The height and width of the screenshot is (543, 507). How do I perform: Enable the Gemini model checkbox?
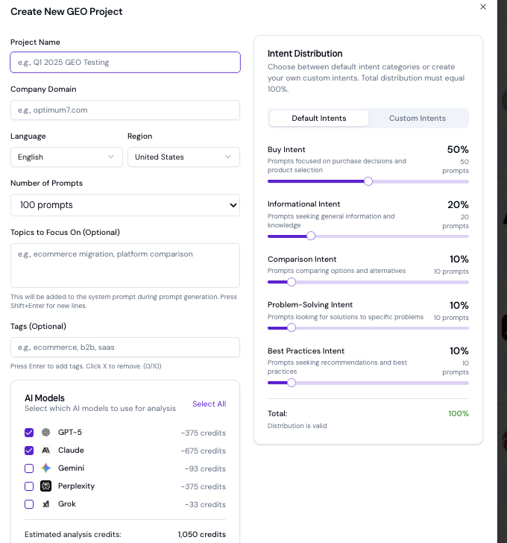click(x=29, y=468)
